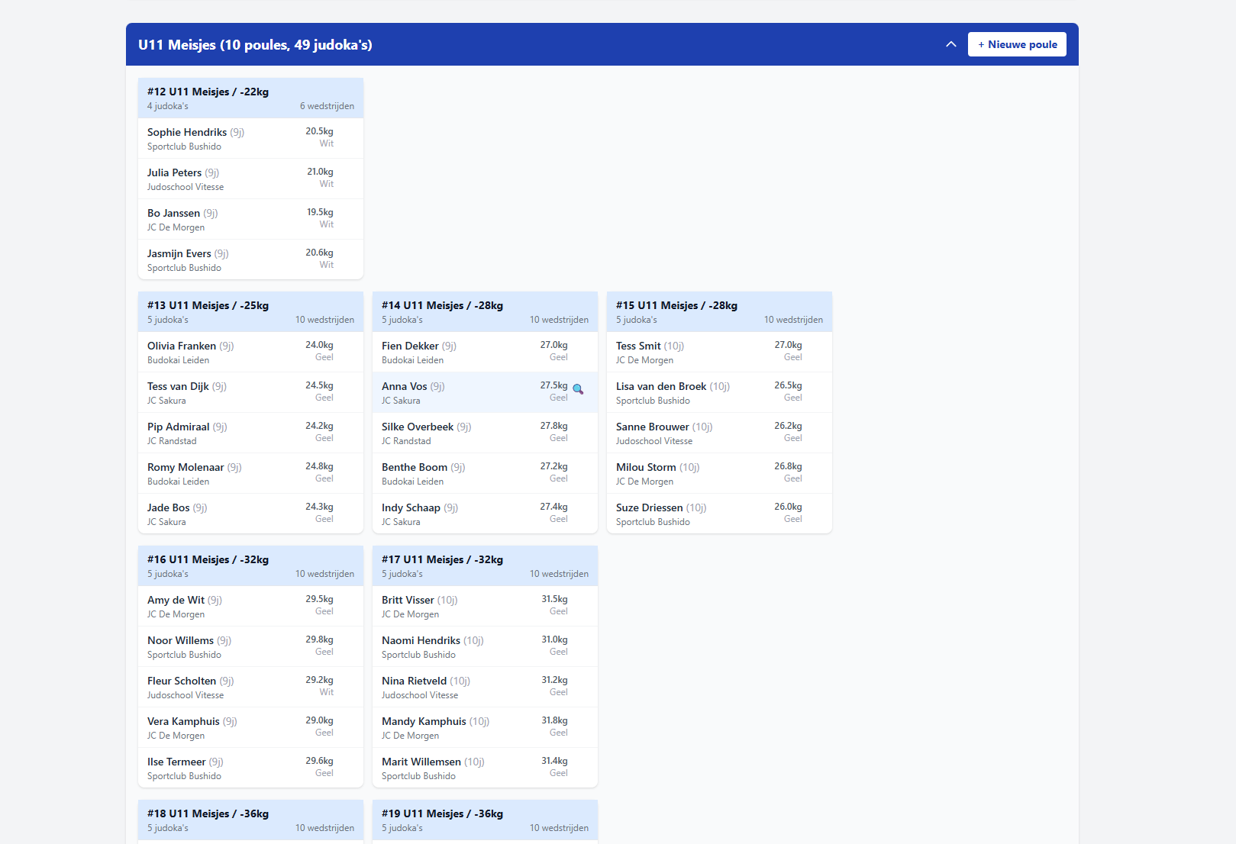Open poule #13 U11 Meisjes -25kg header
Image resolution: width=1236 pixels, height=844 pixels.
click(250, 311)
